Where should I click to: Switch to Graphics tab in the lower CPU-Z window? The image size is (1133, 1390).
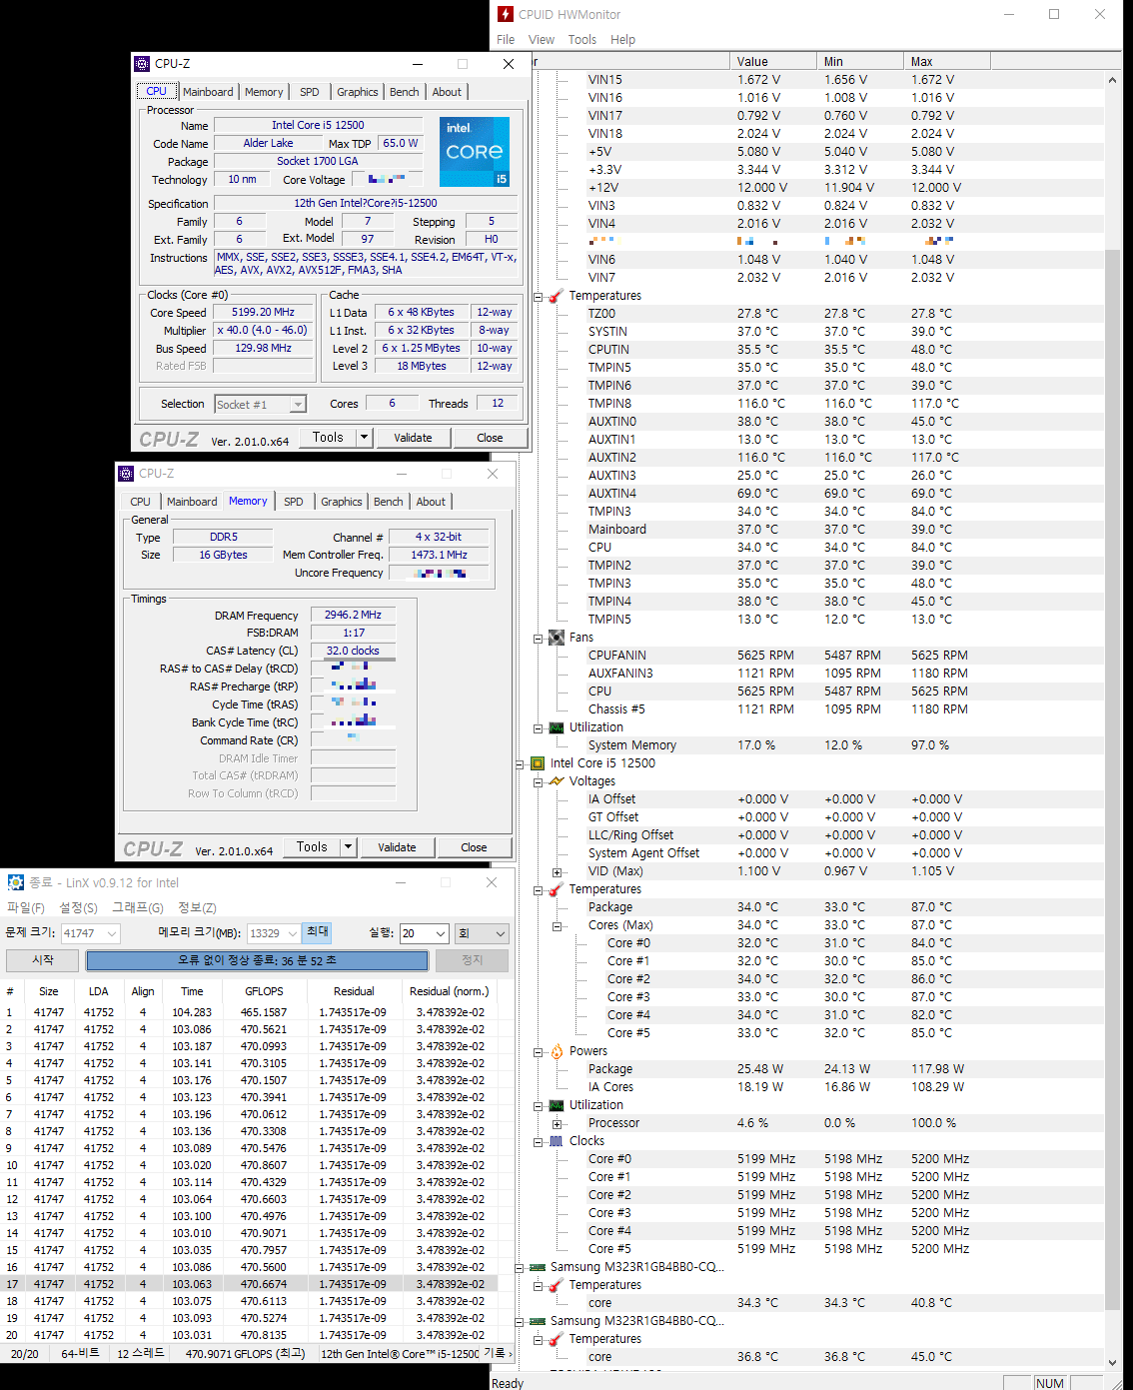pos(342,502)
